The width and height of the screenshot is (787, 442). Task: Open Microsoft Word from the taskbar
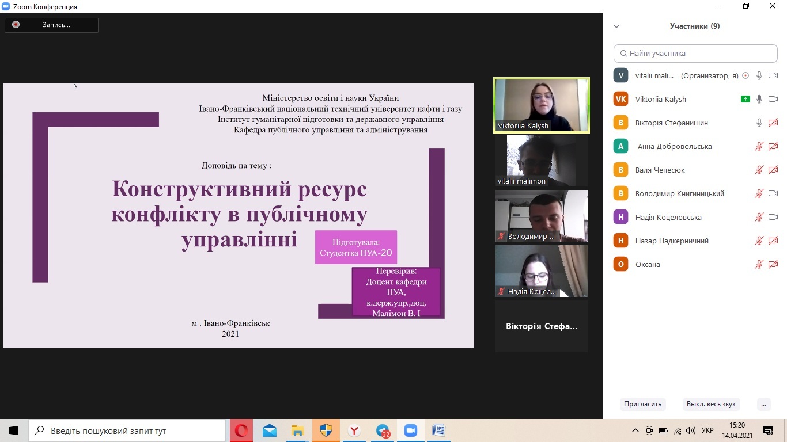pyautogui.click(x=439, y=430)
